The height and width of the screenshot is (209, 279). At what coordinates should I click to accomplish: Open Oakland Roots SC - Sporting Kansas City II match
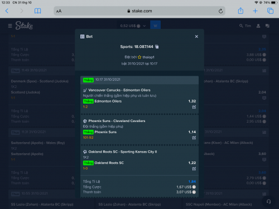(123, 152)
